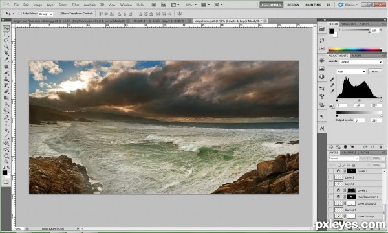Select the Gradient tool
The image size is (388, 233).
tap(6, 98)
